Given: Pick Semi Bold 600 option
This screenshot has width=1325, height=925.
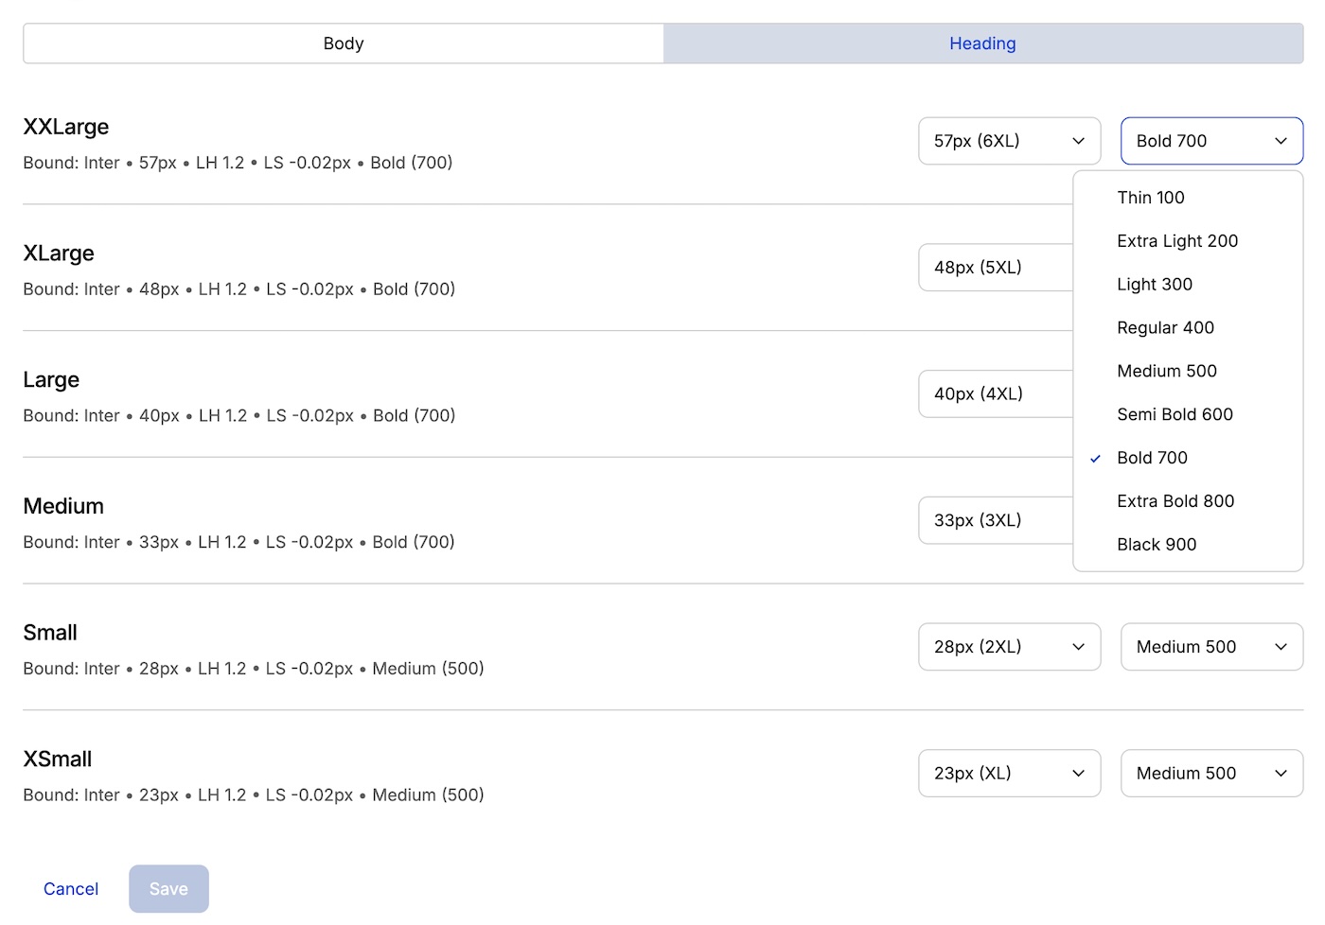Looking at the screenshot, I should 1188,414.
